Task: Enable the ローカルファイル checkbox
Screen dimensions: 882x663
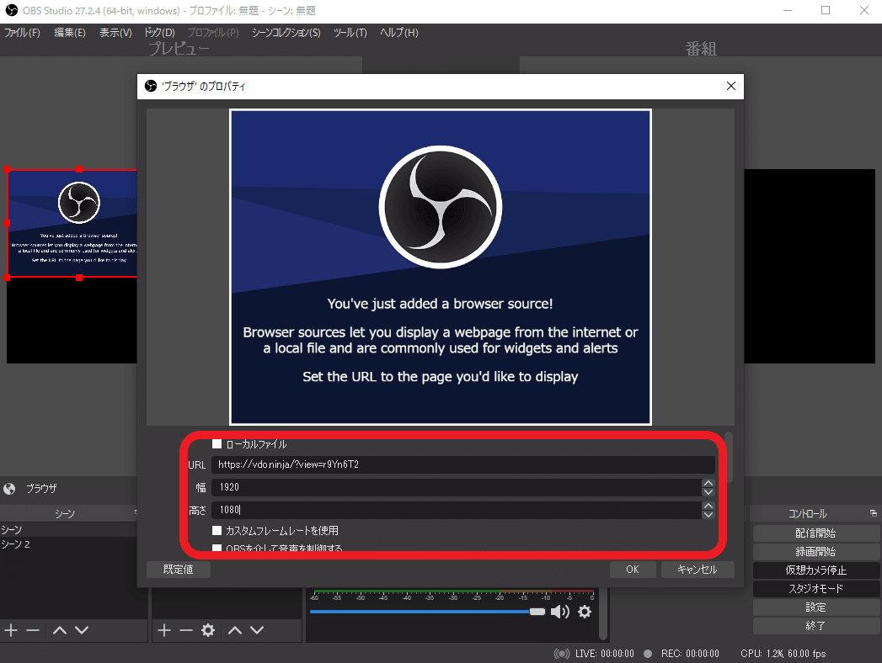Action: click(x=216, y=444)
